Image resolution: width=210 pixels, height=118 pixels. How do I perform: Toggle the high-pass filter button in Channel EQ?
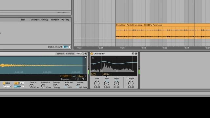pyautogui.click(x=93, y=74)
